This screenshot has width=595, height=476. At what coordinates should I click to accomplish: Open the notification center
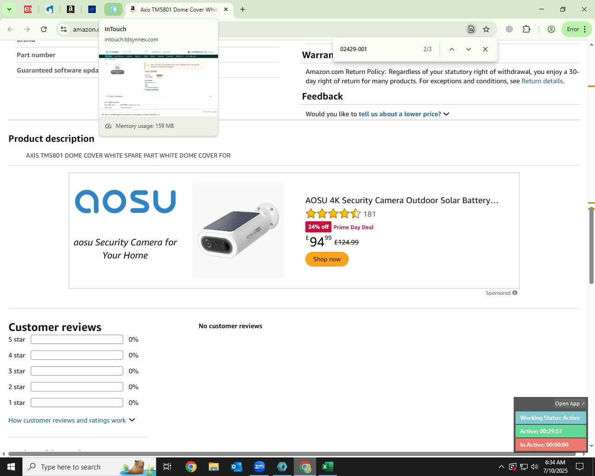[580, 467]
